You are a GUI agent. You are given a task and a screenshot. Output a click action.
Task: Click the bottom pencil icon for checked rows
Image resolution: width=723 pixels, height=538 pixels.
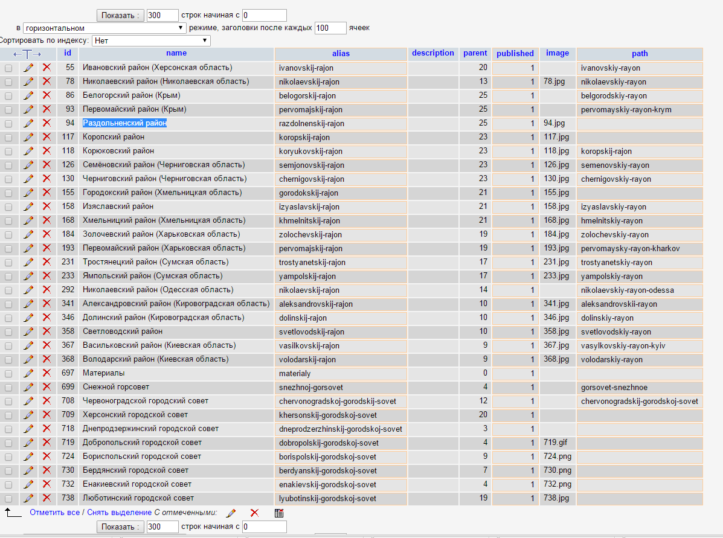pos(231,513)
